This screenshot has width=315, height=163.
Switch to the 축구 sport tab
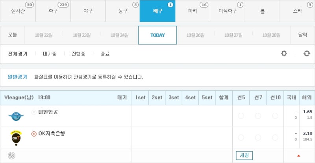click(x=53, y=11)
